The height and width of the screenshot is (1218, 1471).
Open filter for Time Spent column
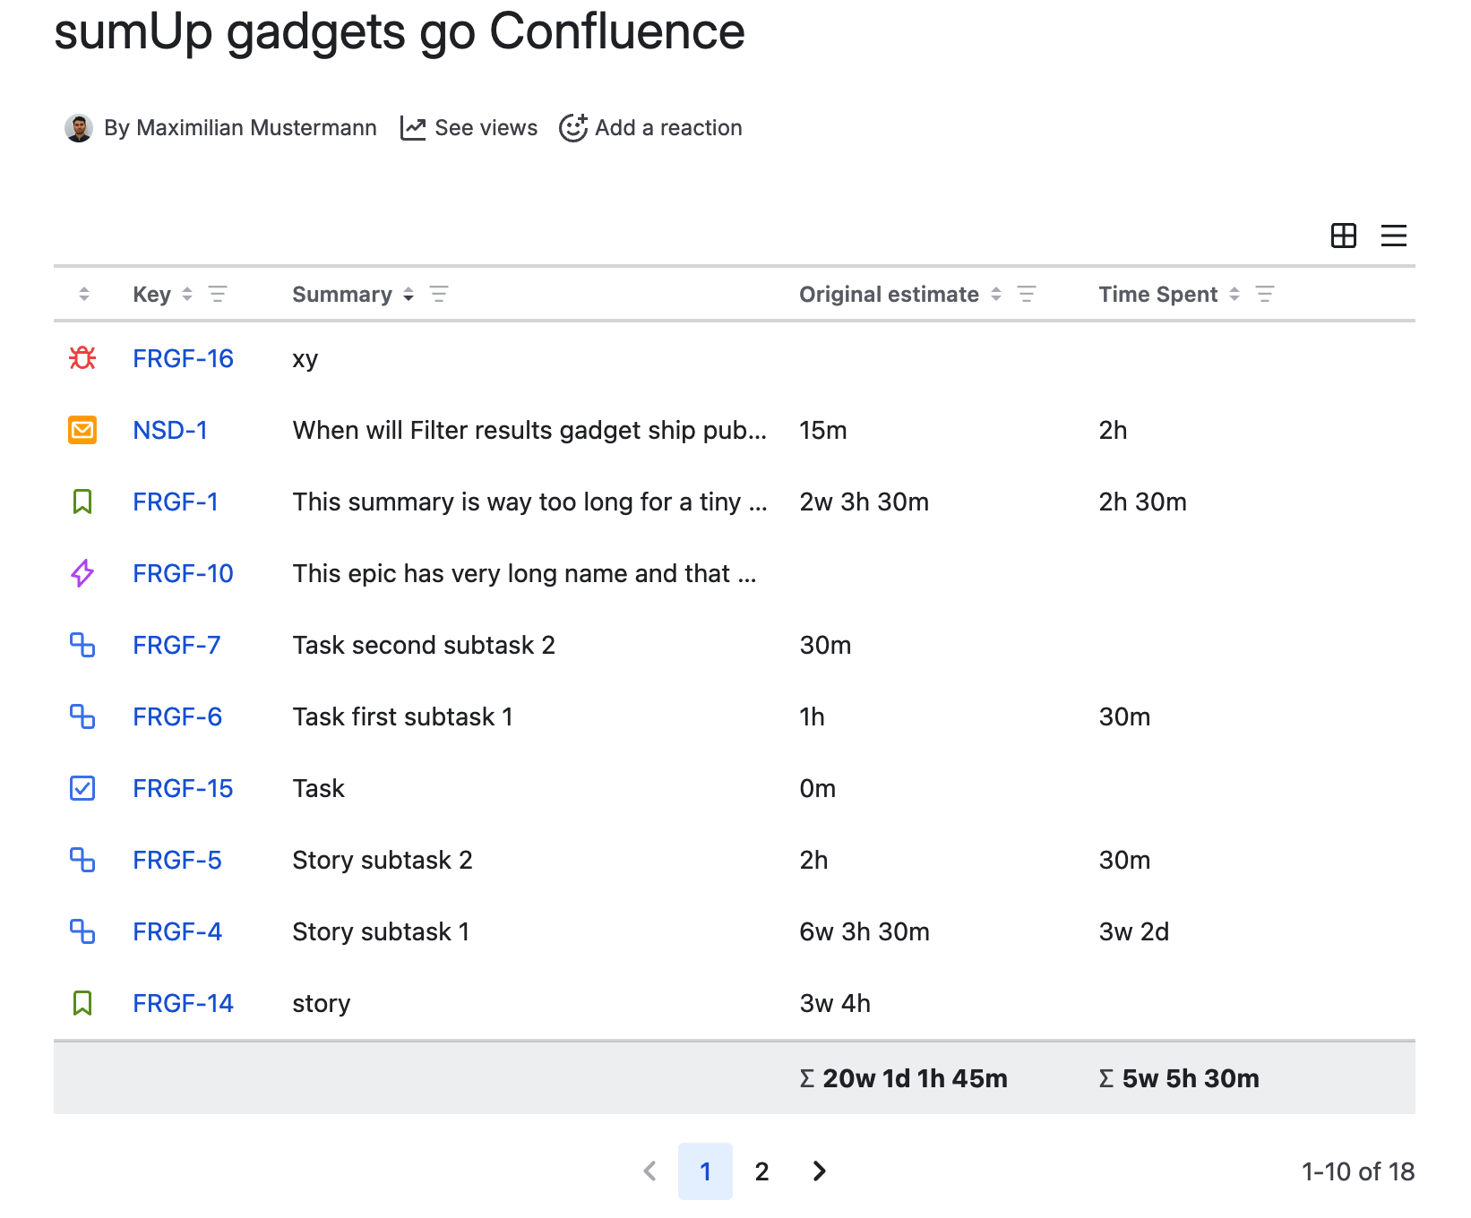click(1265, 294)
